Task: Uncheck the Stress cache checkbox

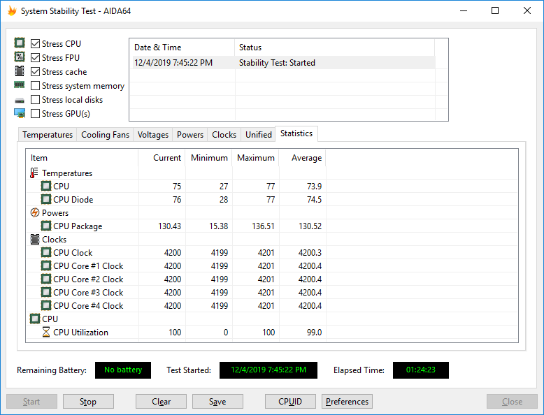Action: coord(35,72)
